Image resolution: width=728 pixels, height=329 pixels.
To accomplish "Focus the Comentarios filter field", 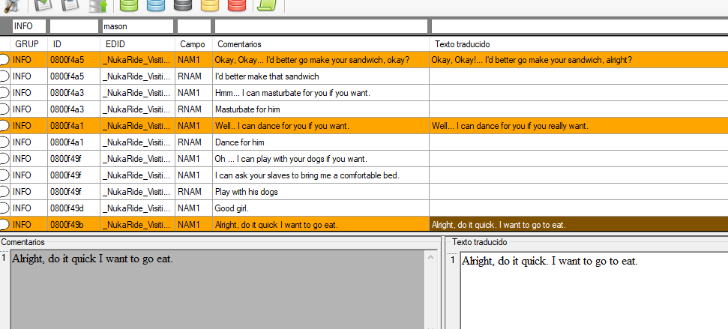I will [x=322, y=26].
